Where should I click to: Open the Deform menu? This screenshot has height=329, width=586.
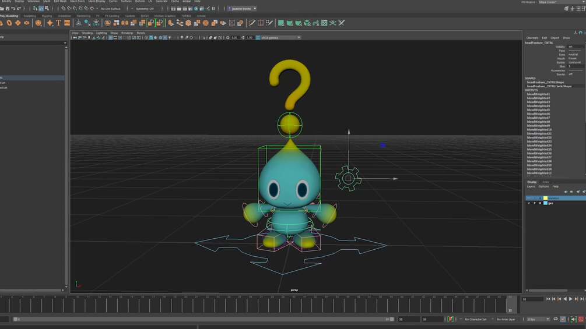coord(140,2)
